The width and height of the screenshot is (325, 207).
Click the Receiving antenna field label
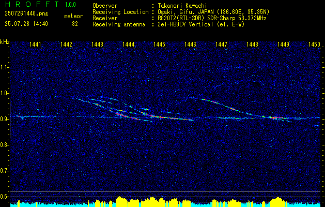[119, 24]
